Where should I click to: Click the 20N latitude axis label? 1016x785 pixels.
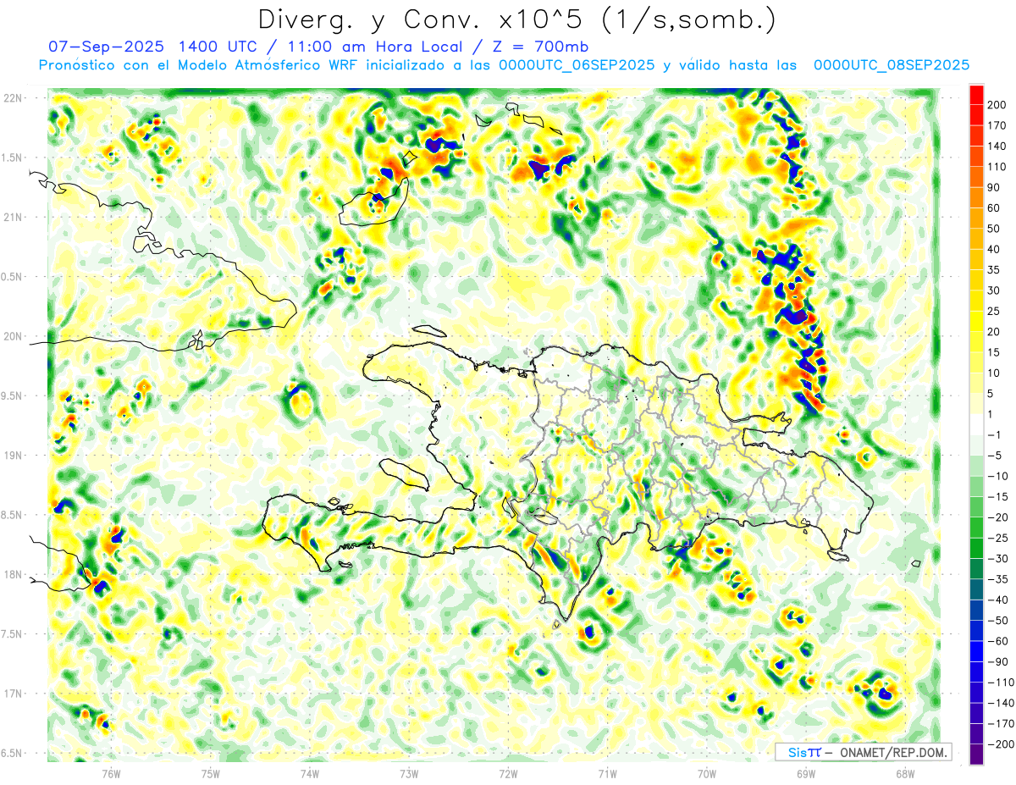coord(13,336)
